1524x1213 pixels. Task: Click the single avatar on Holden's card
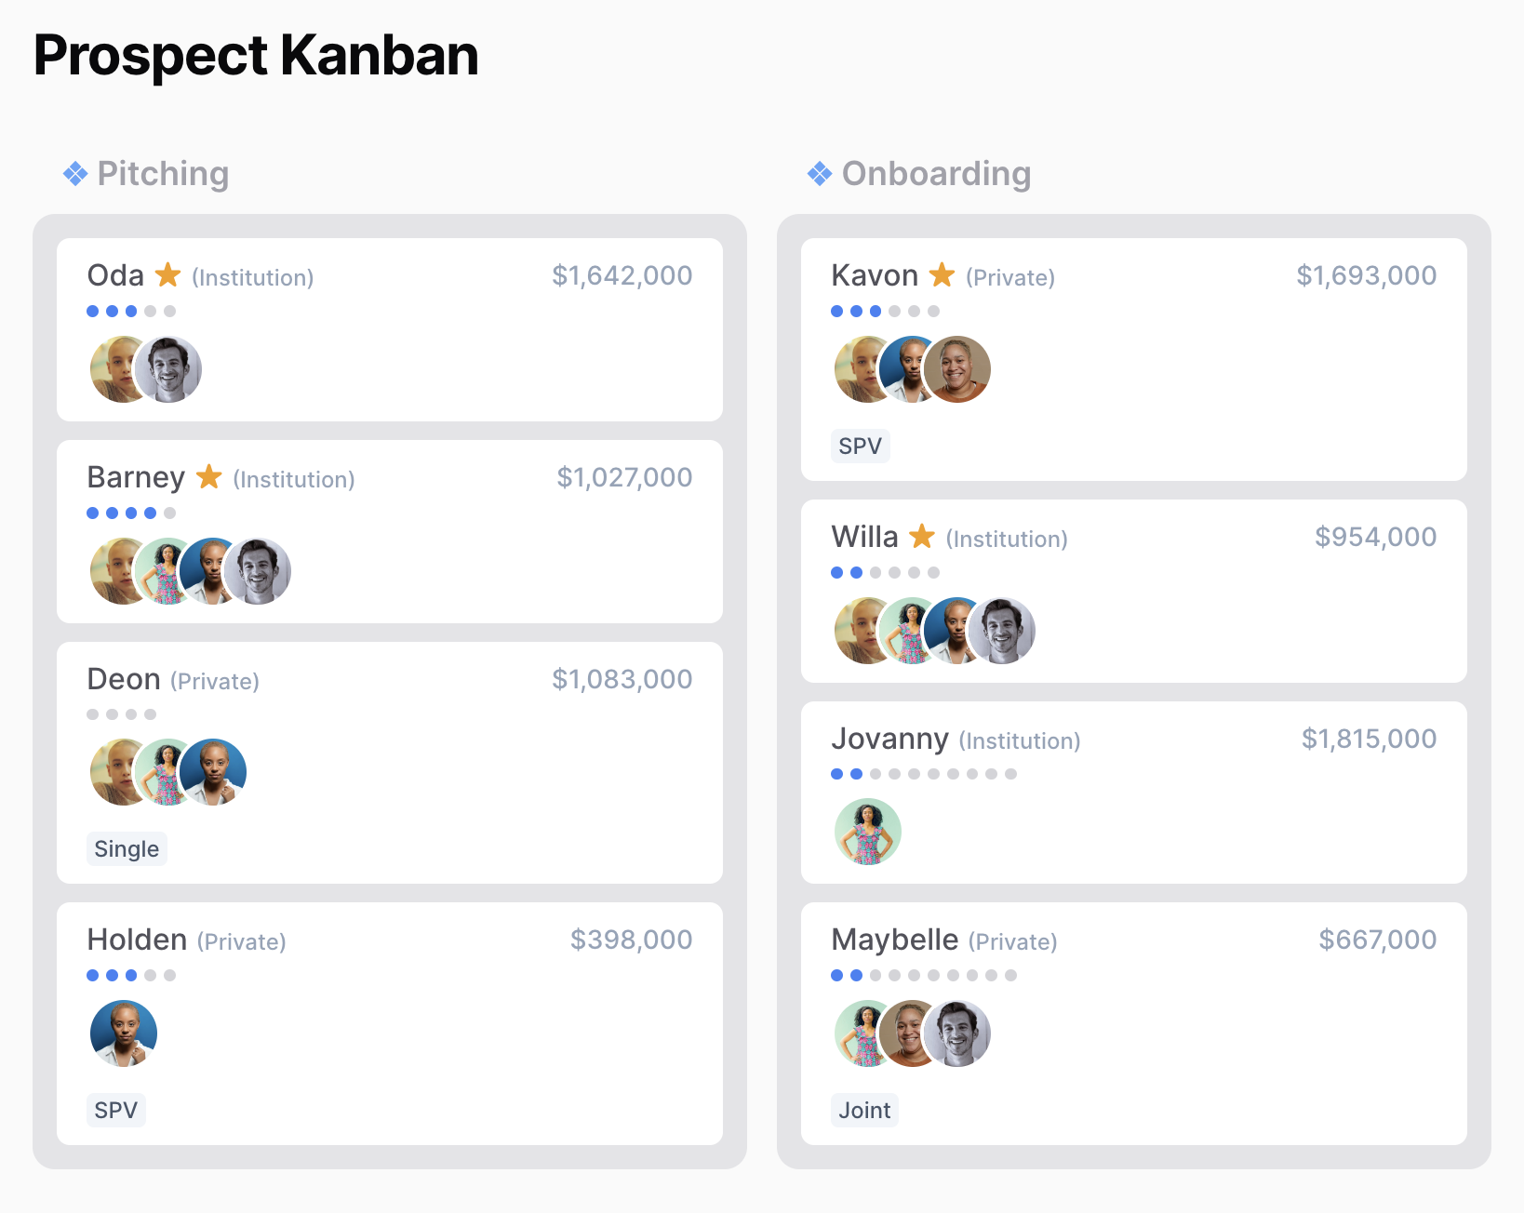coord(124,1033)
